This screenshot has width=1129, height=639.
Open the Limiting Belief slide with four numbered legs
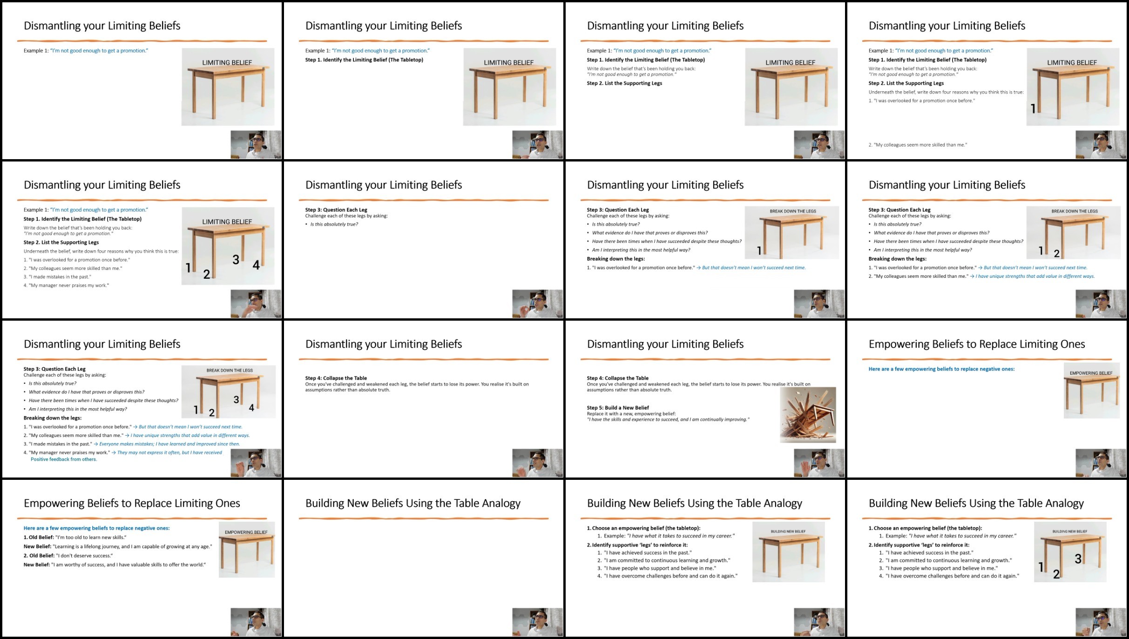(142, 240)
